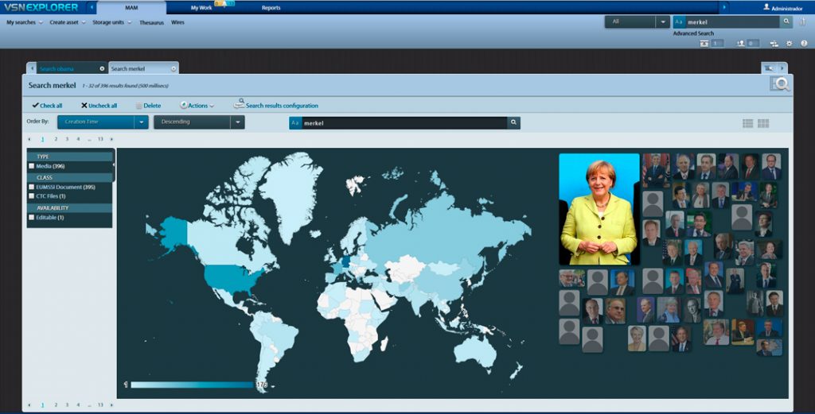Switch to the Reports tab
The image size is (815, 414).
(x=271, y=8)
